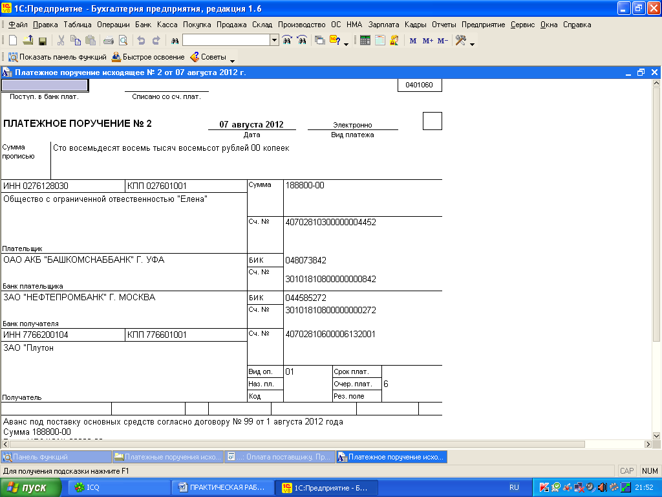Click Показать панель функций button
This screenshot has width=662, height=497.
click(58, 57)
